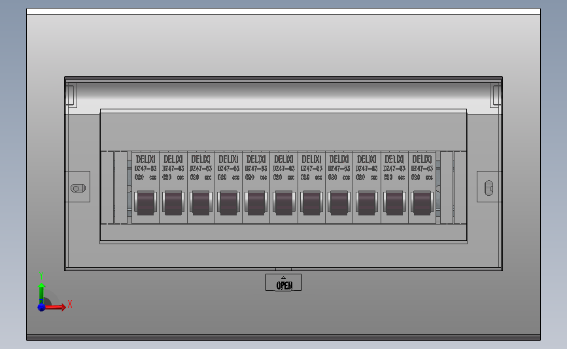Select the blank panel above the breakers
The height and width of the screenshot is (349, 567).
(x=283, y=132)
